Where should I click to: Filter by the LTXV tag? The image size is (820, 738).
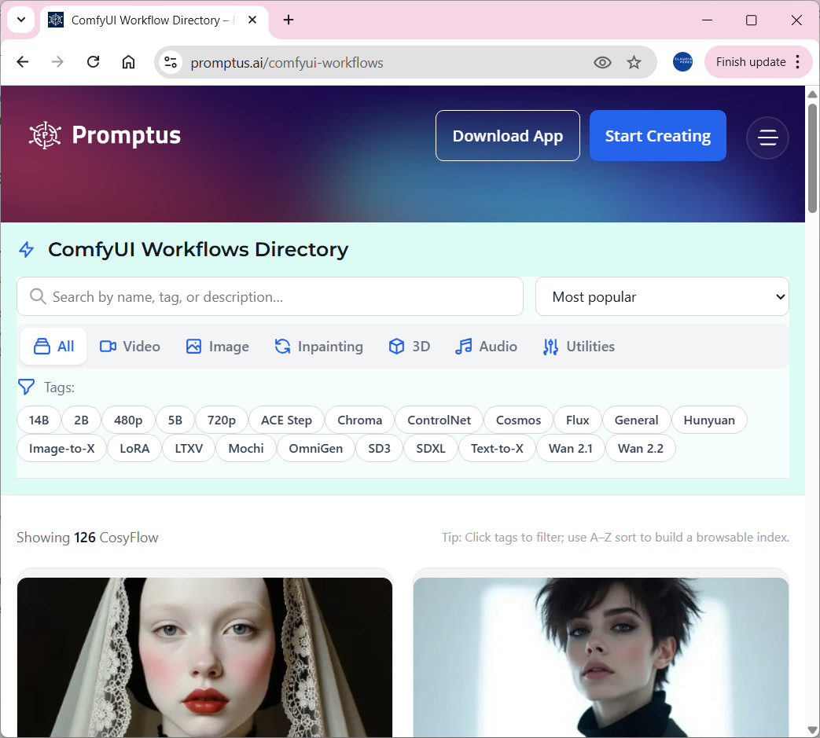coord(189,448)
